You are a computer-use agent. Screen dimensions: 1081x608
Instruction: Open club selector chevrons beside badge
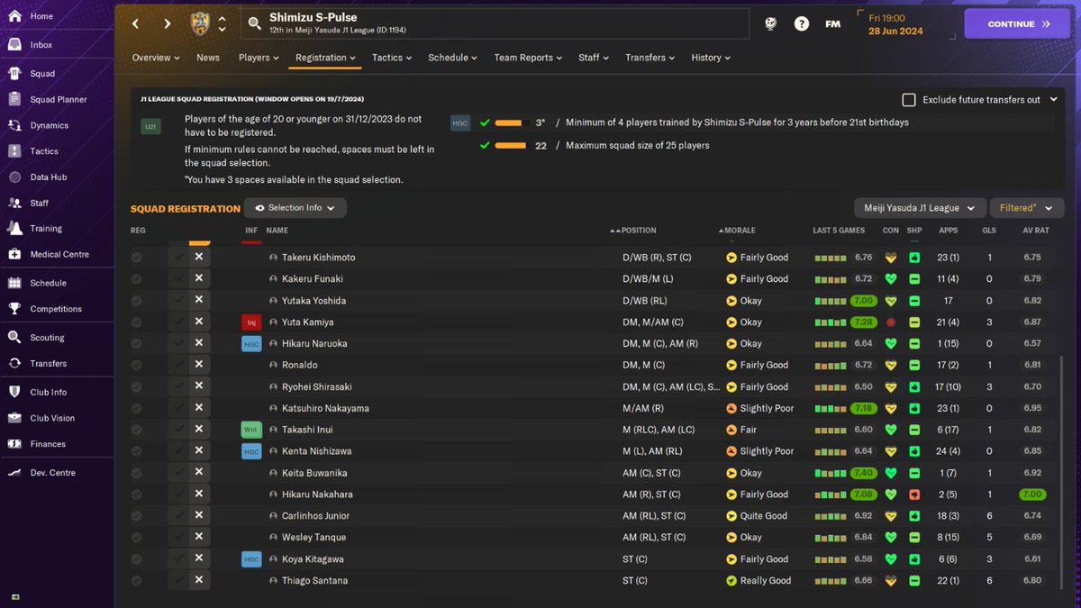(x=223, y=24)
